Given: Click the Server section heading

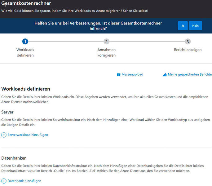Looking at the screenshot, I should pos(7,112).
